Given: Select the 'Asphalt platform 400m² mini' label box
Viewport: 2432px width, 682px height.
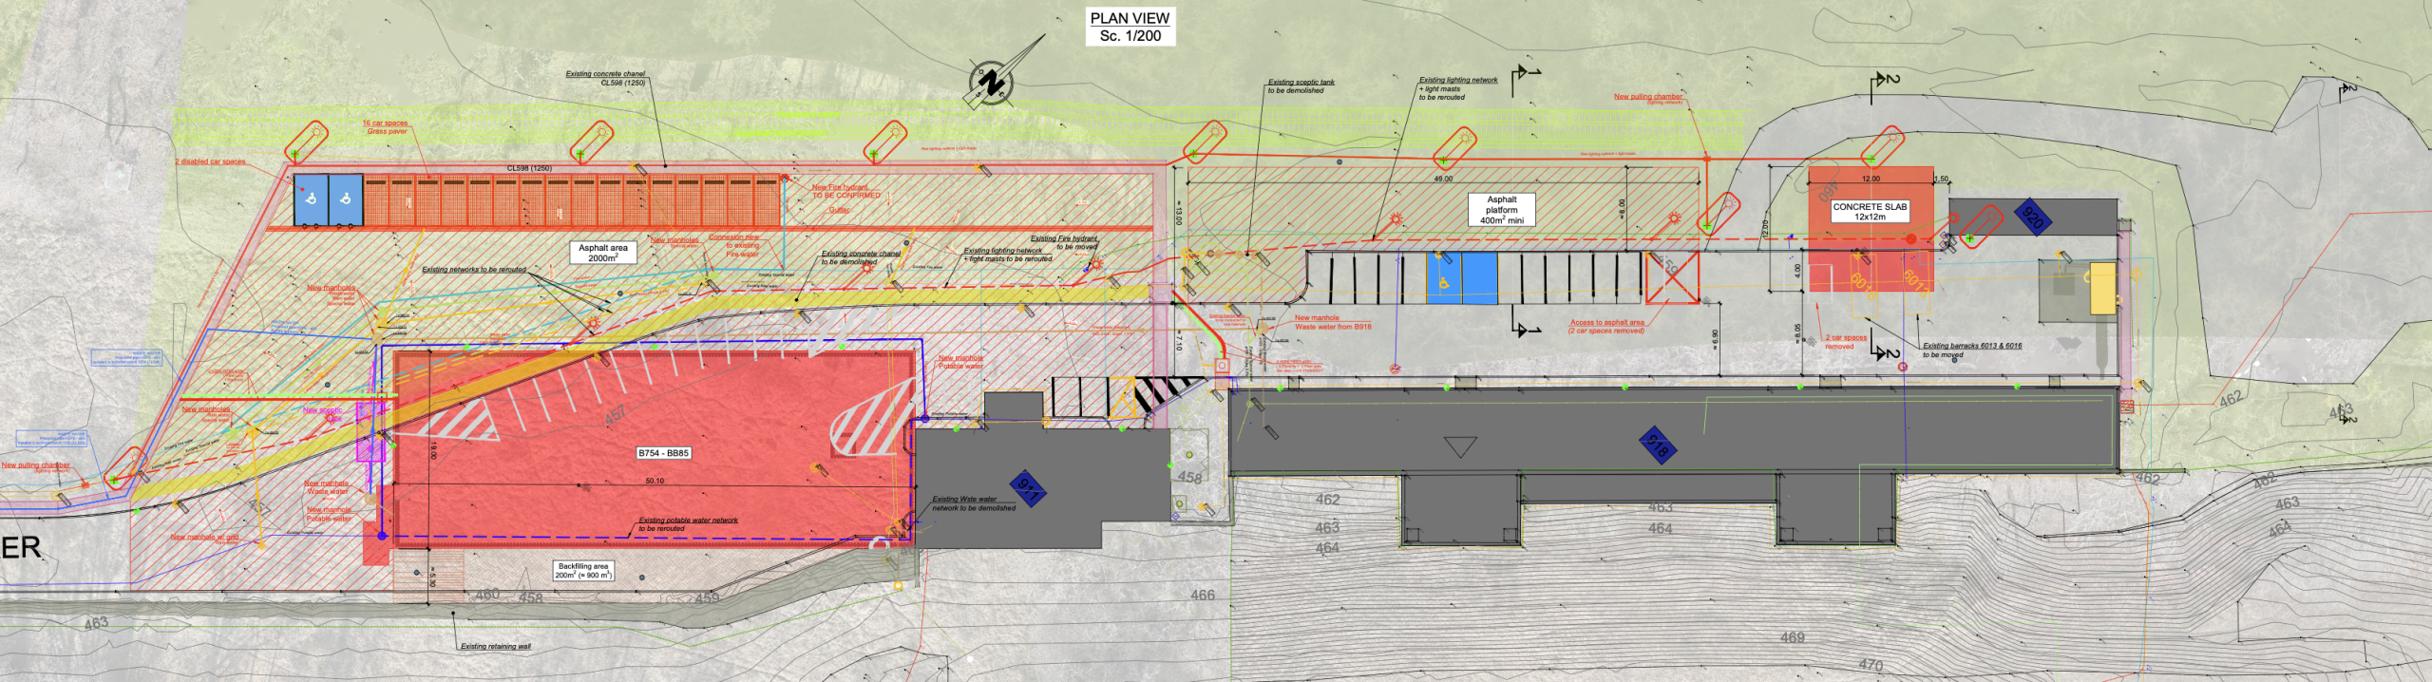Looking at the screenshot, I should tap(1501, 210).
